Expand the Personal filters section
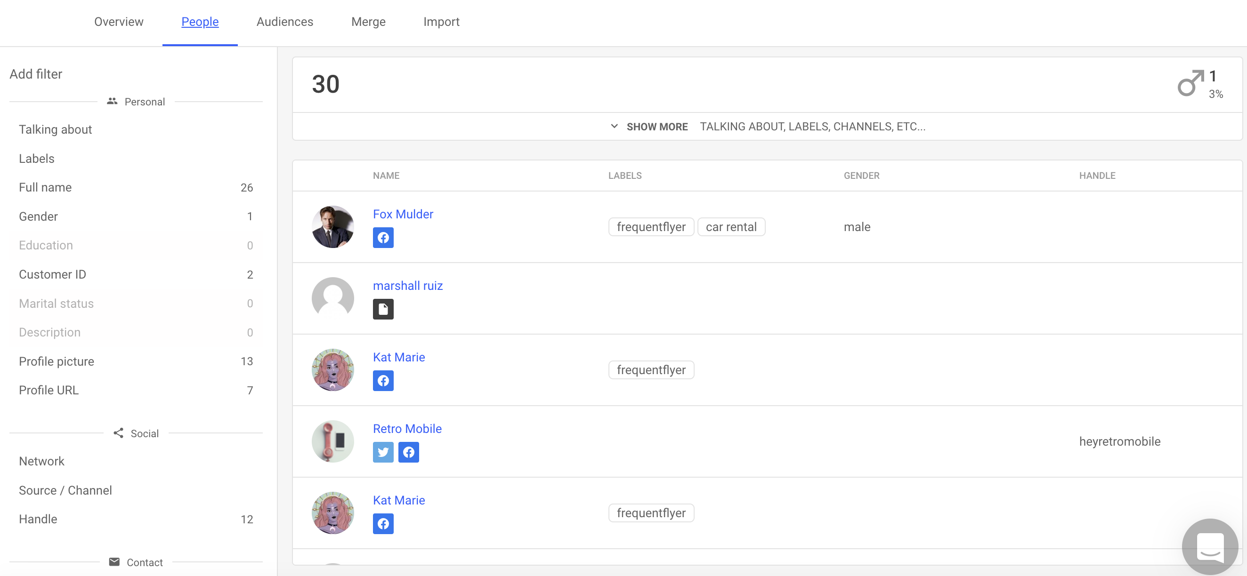This screenshot has width=1247, height=576. [135, 102]
